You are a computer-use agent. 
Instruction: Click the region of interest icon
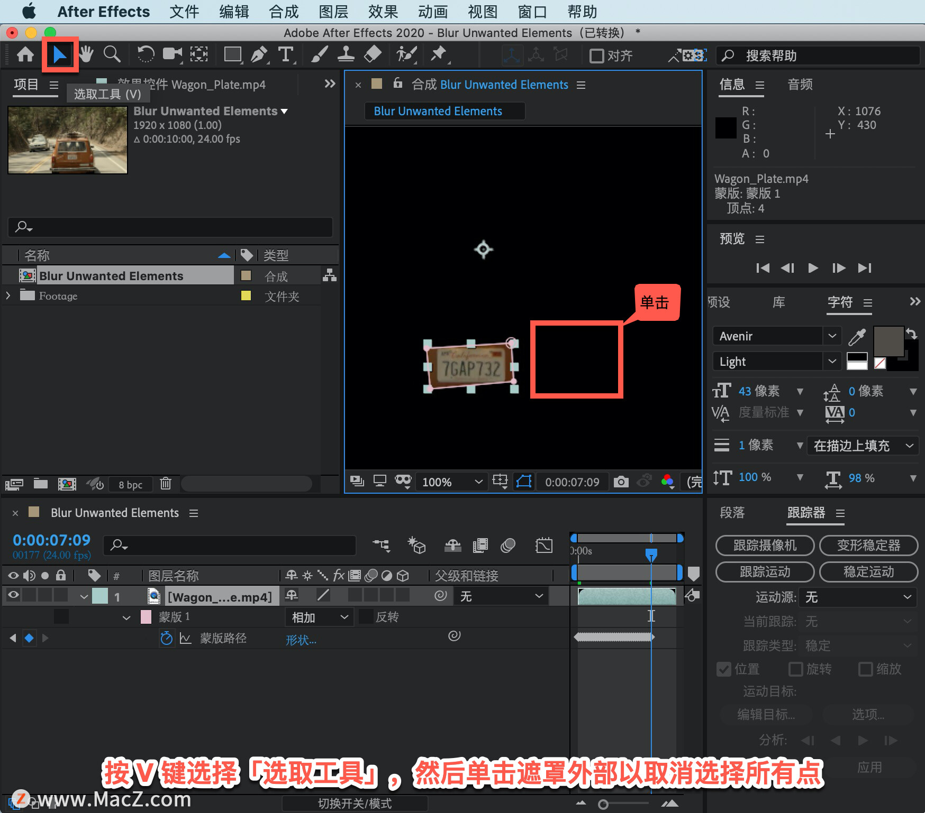500,482
